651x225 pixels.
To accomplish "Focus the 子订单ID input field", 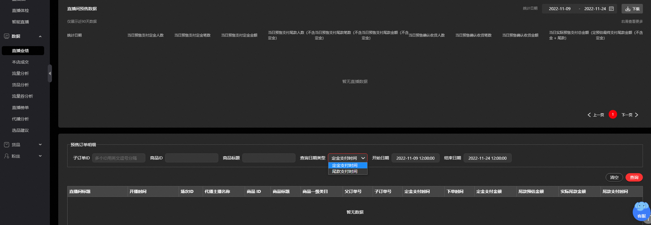I will pos(119,158).
